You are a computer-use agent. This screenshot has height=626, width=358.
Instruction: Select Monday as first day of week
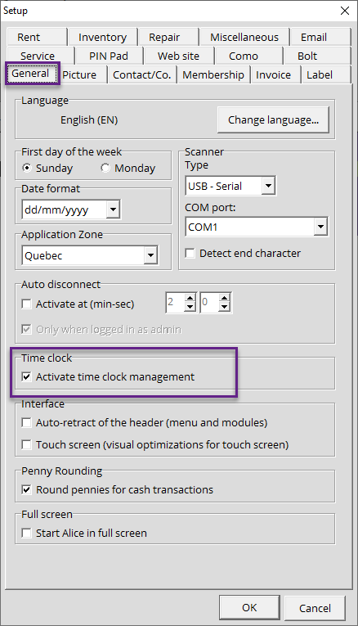tap(105, 168)
